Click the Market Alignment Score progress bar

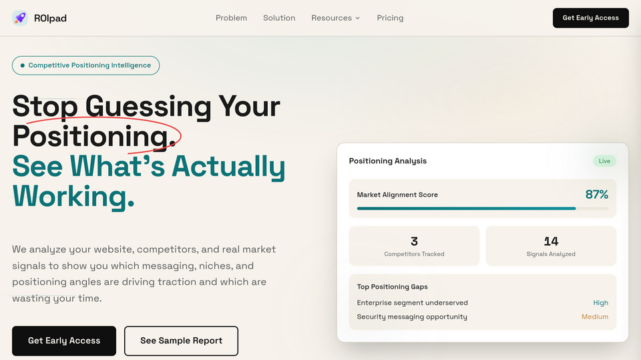pyautogui.click(x=482, y=208)
